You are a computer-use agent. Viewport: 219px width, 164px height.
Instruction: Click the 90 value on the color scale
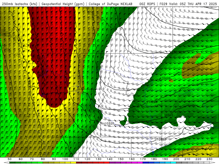[x=54, y=159]
